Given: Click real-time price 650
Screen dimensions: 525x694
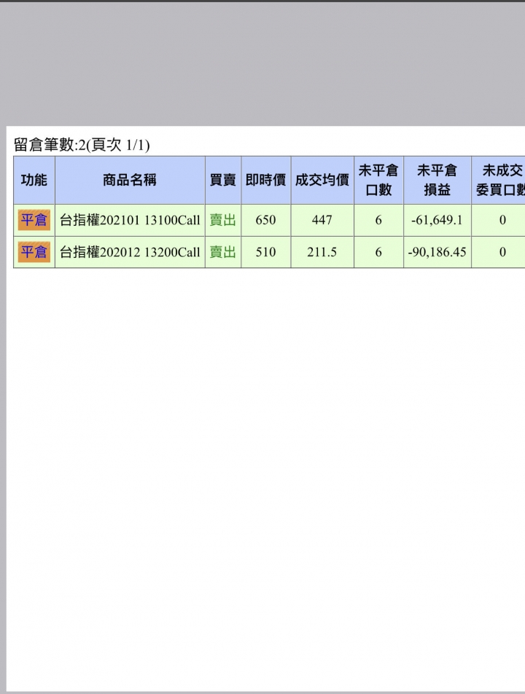Looking at the screenshot, I should coord(266,220).
